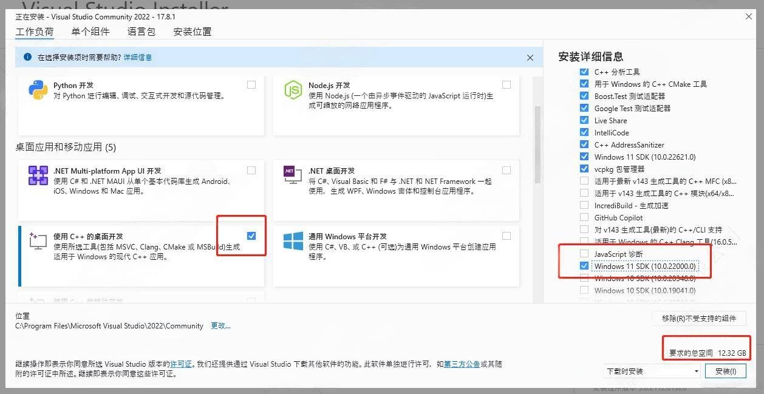Uncheck C++ AddressSanitizer component

point(584,144)
